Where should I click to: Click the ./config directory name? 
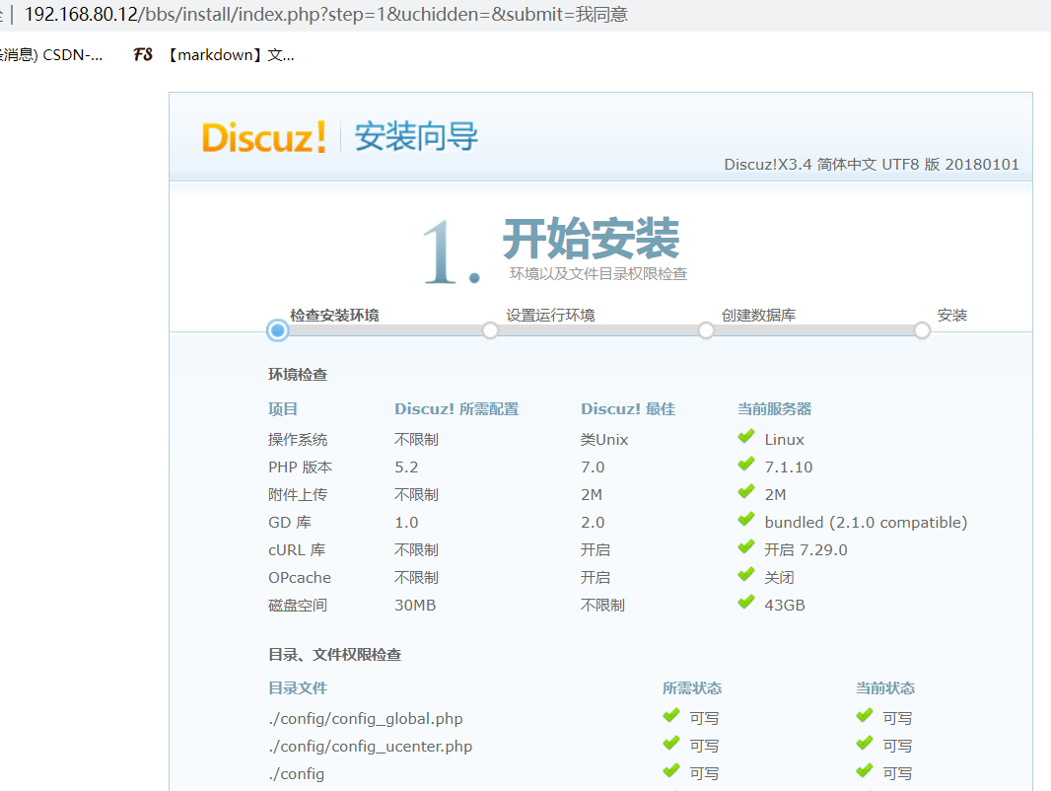[296, 773]
